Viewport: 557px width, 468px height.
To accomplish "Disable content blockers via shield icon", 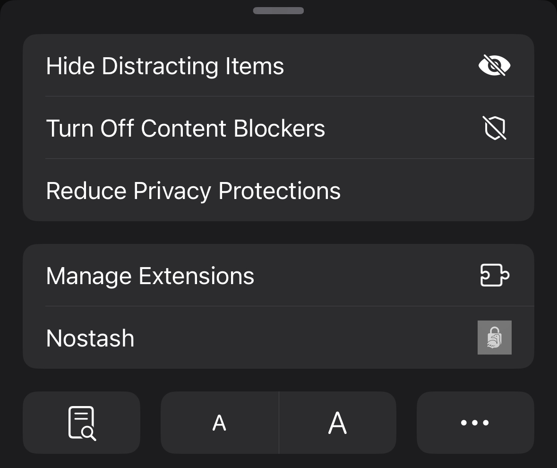I will pyautogui.click(x=495, y=128).
